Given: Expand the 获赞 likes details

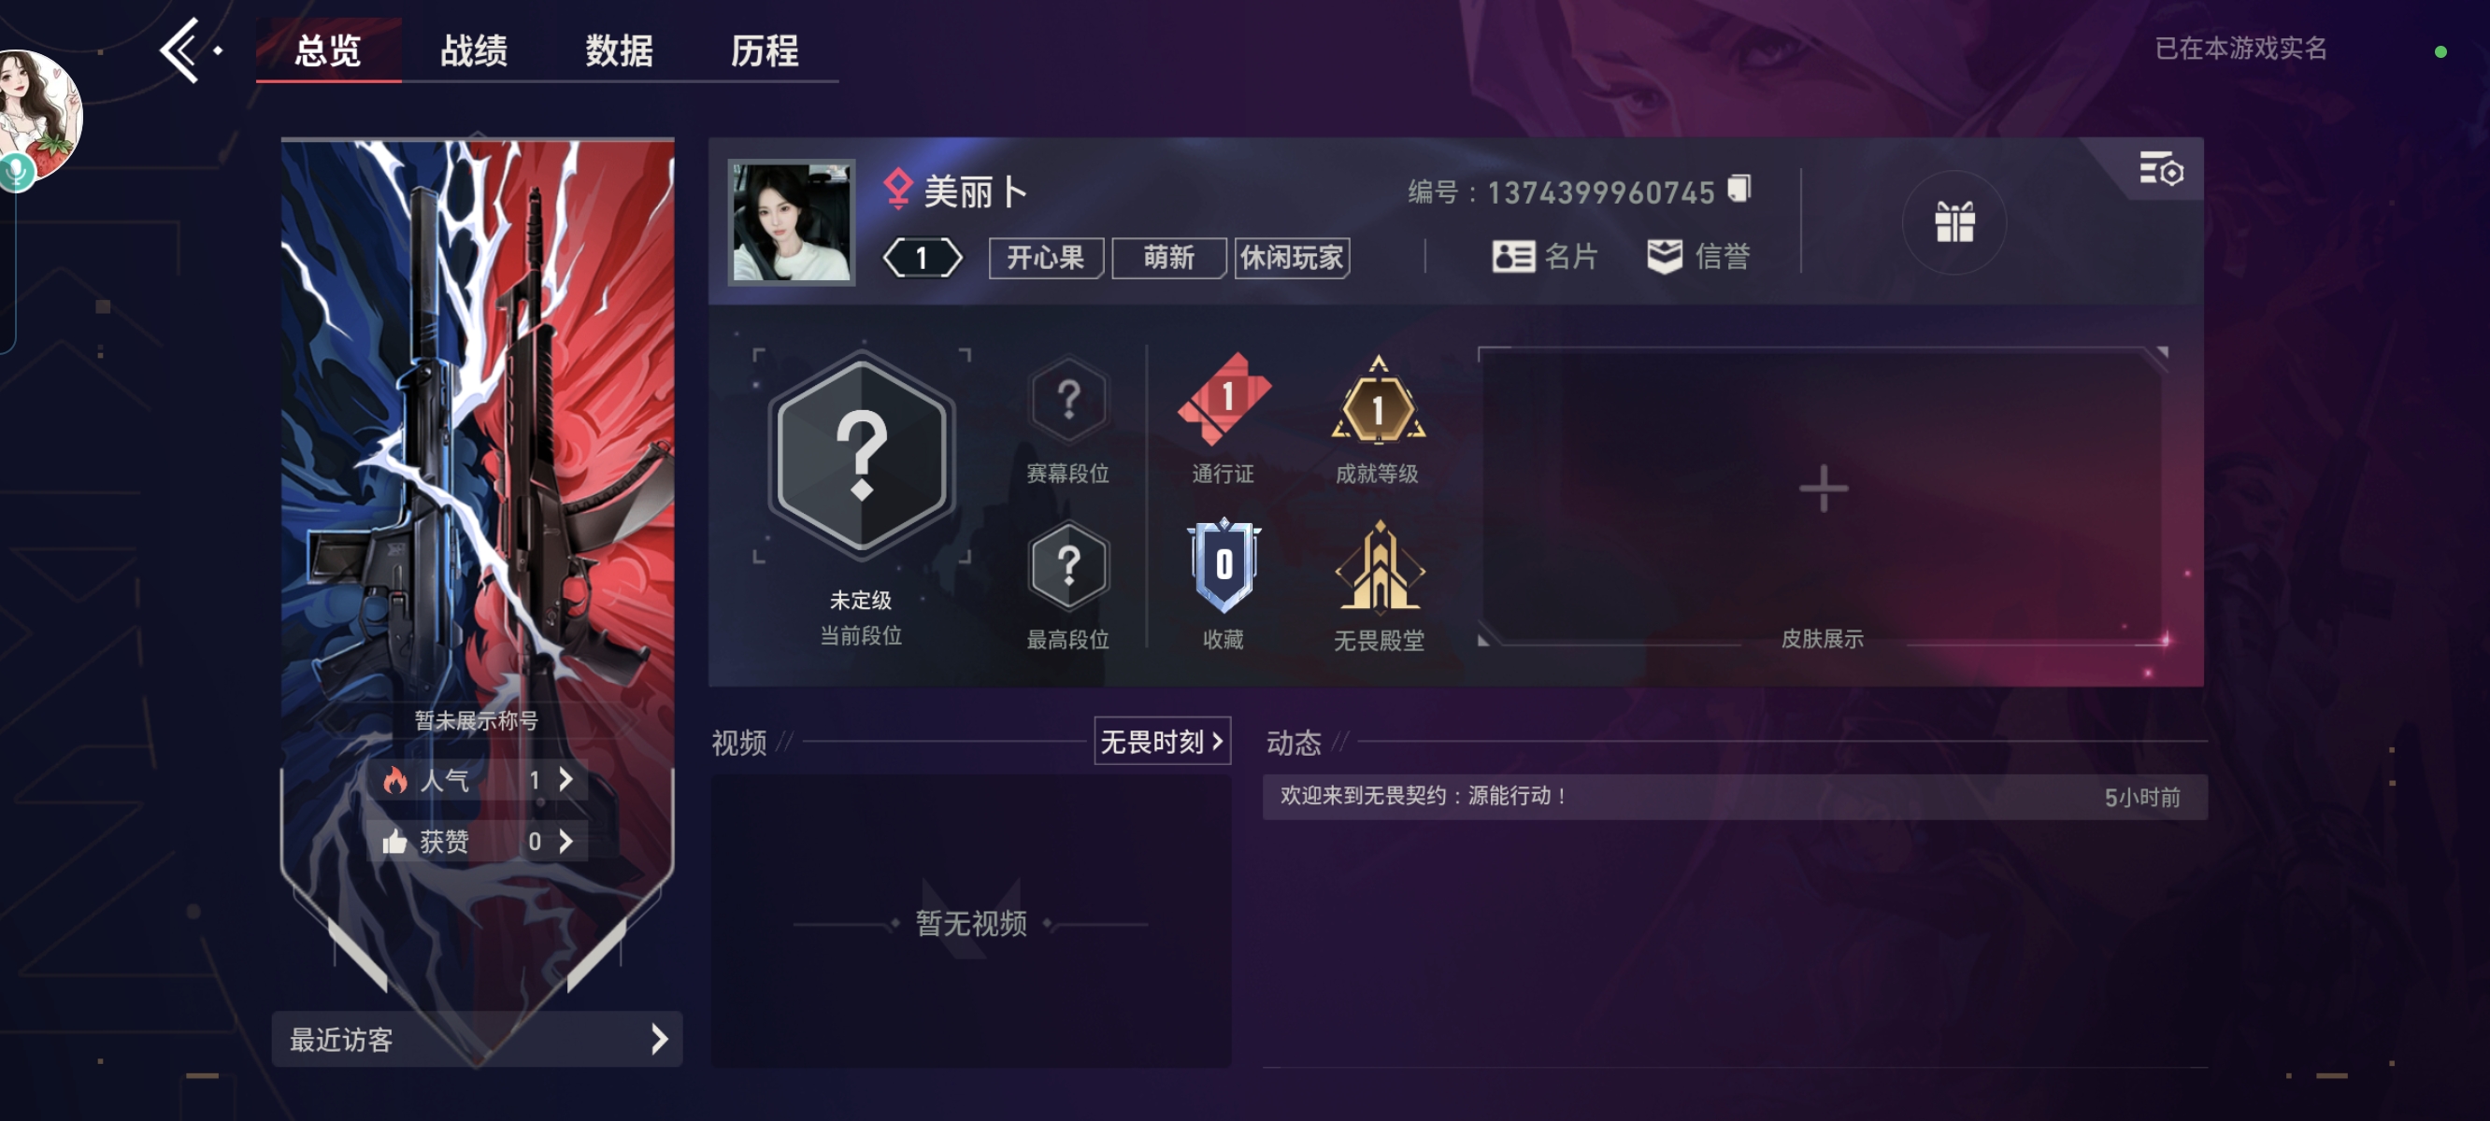Looking at the screenshot, I should click(x=481, y=842).
